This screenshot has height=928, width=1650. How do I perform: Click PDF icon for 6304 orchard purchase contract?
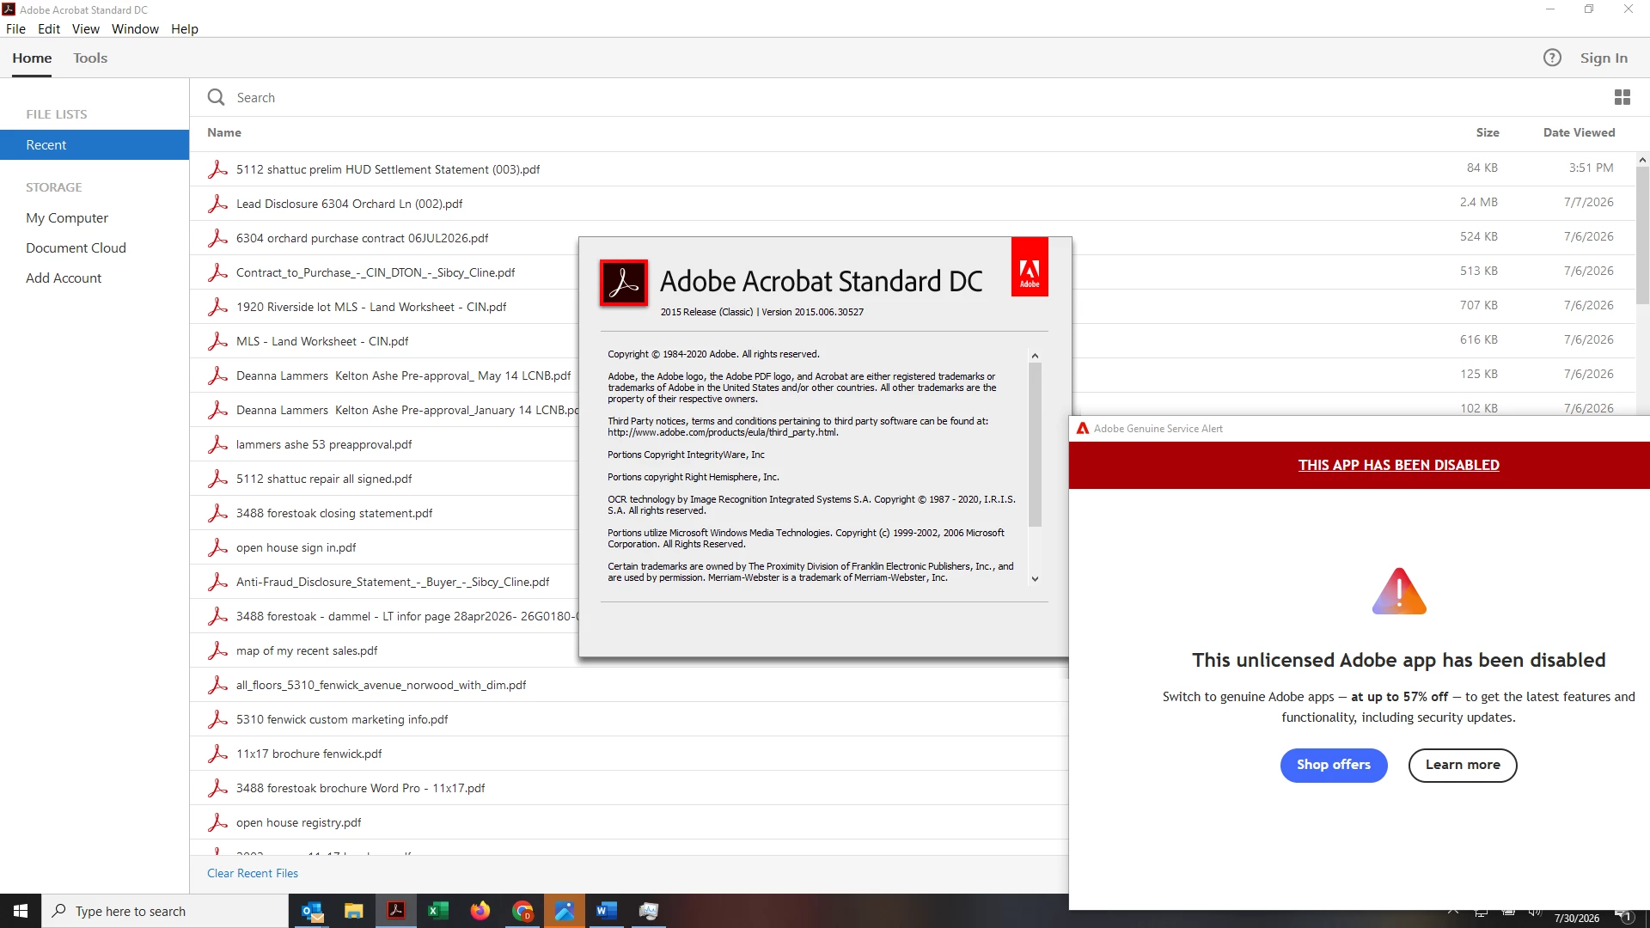[x=217, y=238]
